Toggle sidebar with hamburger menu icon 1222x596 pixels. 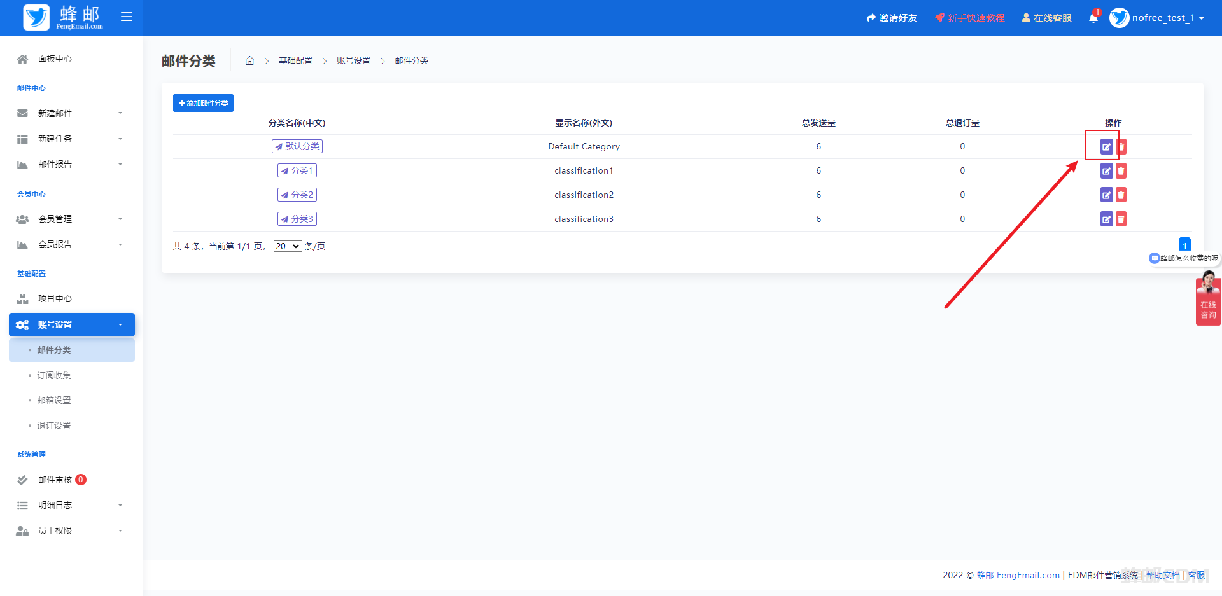point(127,17)
